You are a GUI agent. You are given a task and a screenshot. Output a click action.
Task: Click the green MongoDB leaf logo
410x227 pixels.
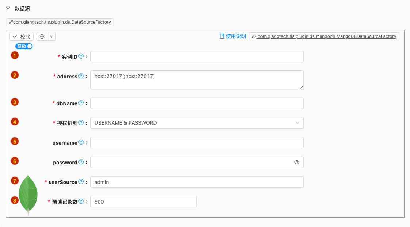(x=28, y=194)
